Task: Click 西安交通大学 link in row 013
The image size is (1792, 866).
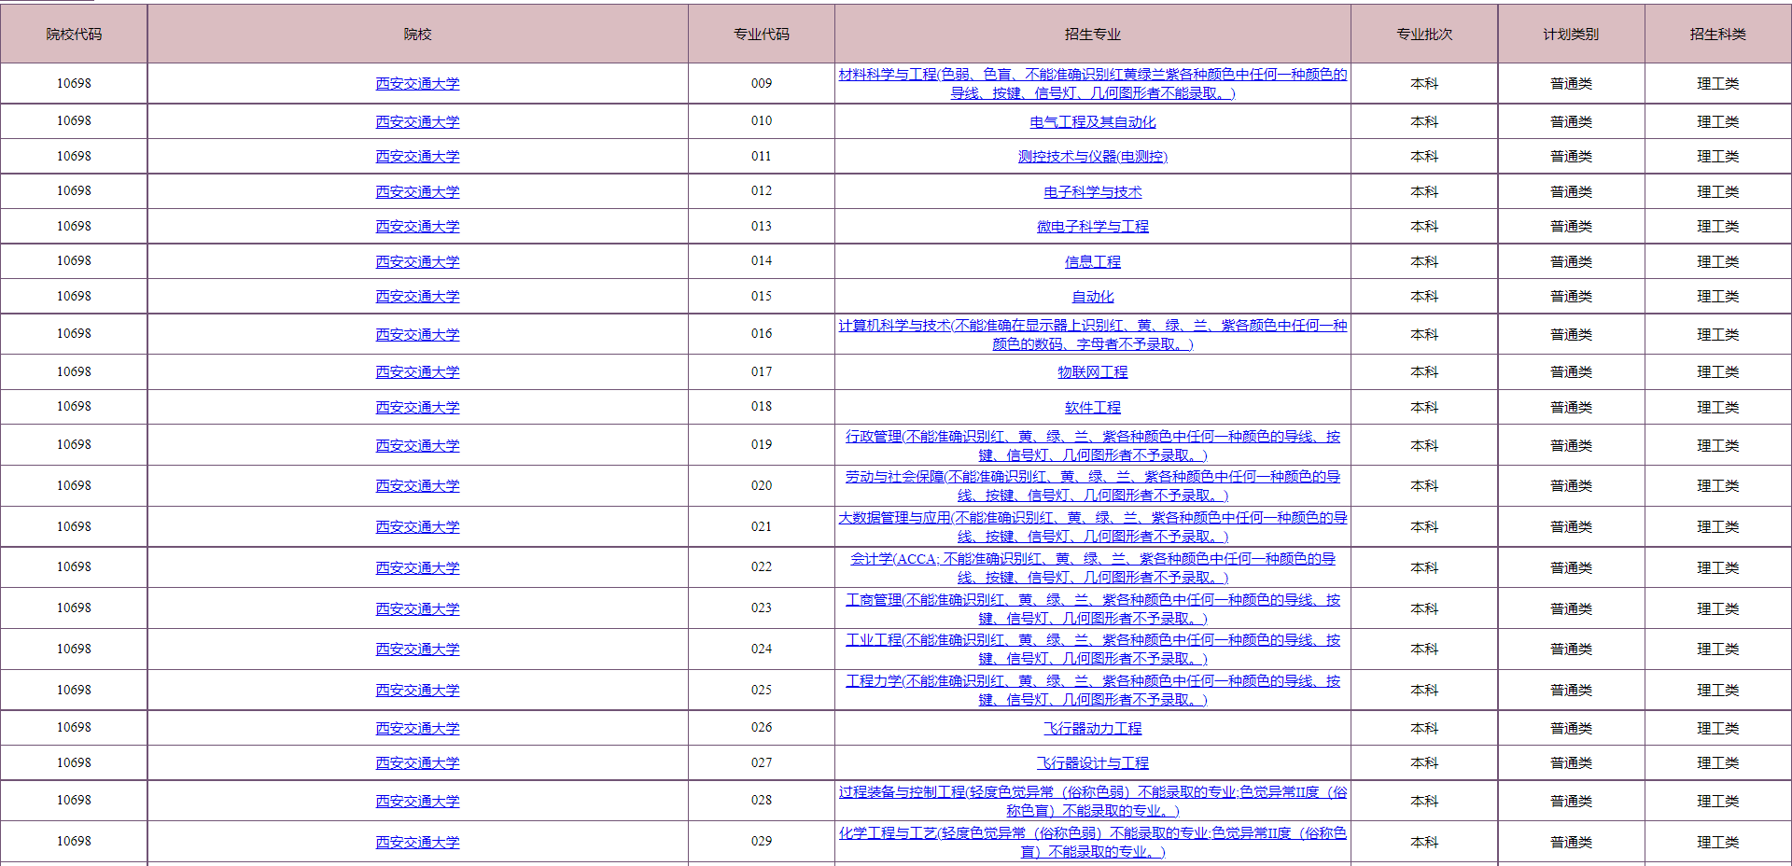Action: click(x=417, y=227)
